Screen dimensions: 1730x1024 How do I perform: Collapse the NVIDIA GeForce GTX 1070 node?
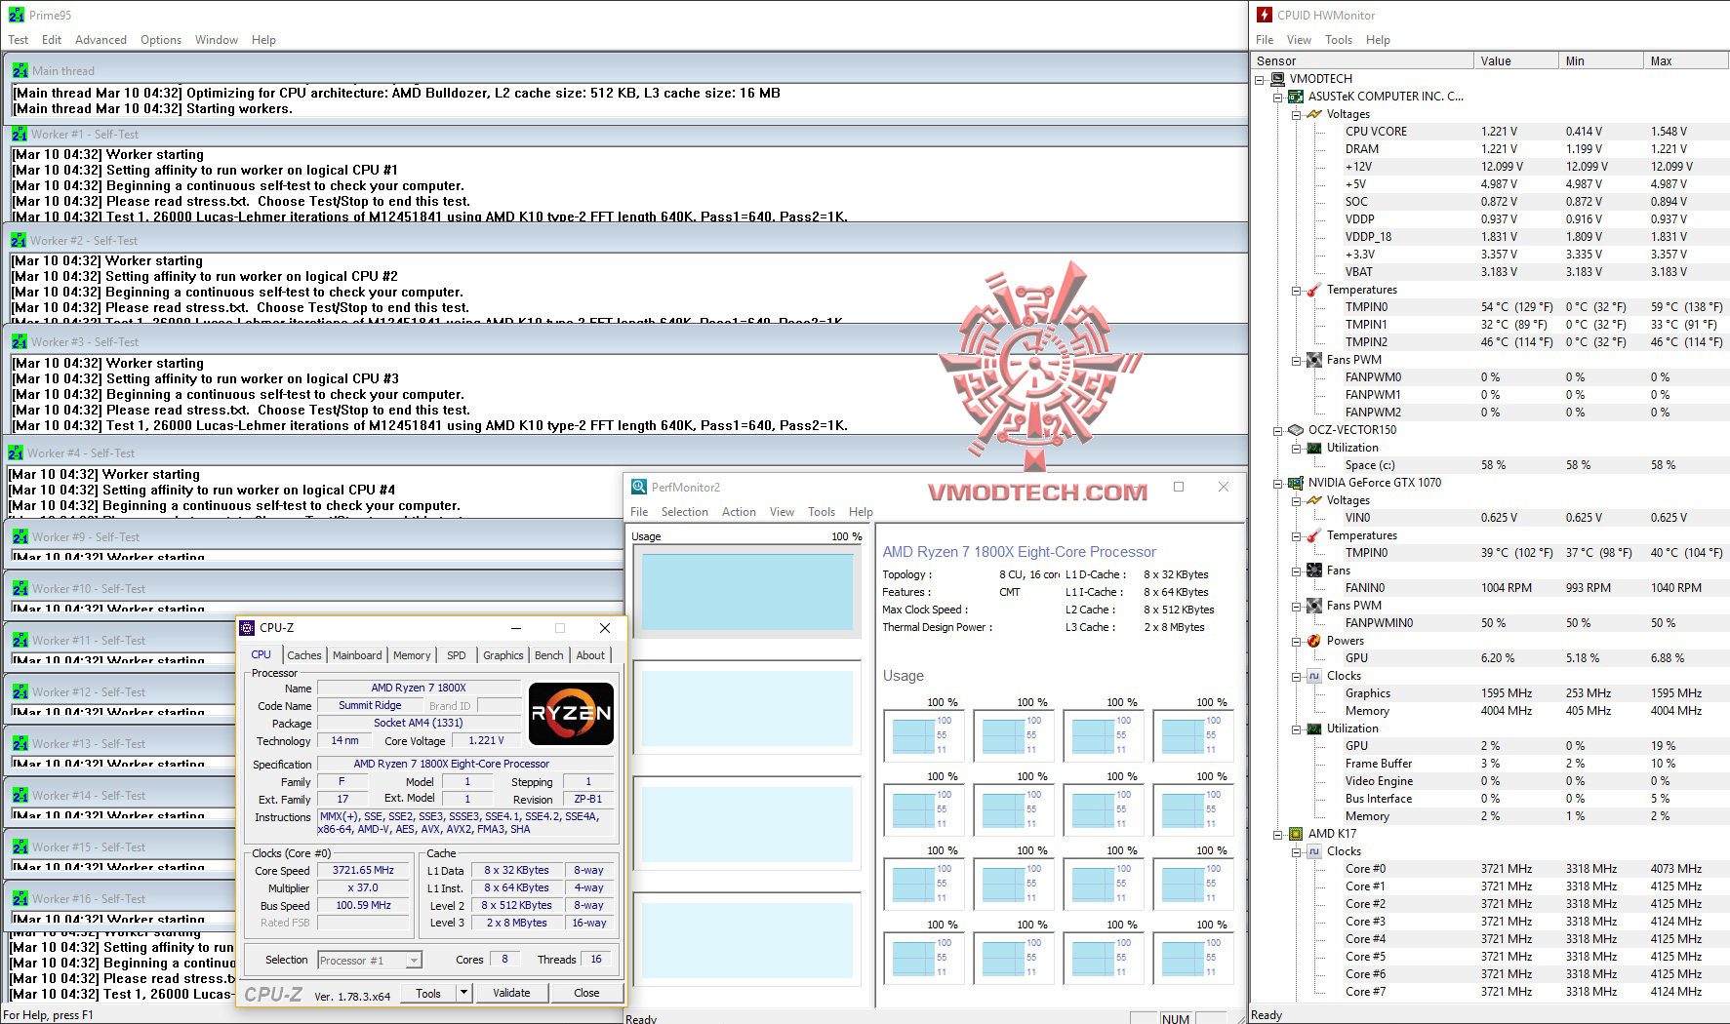1278,483
